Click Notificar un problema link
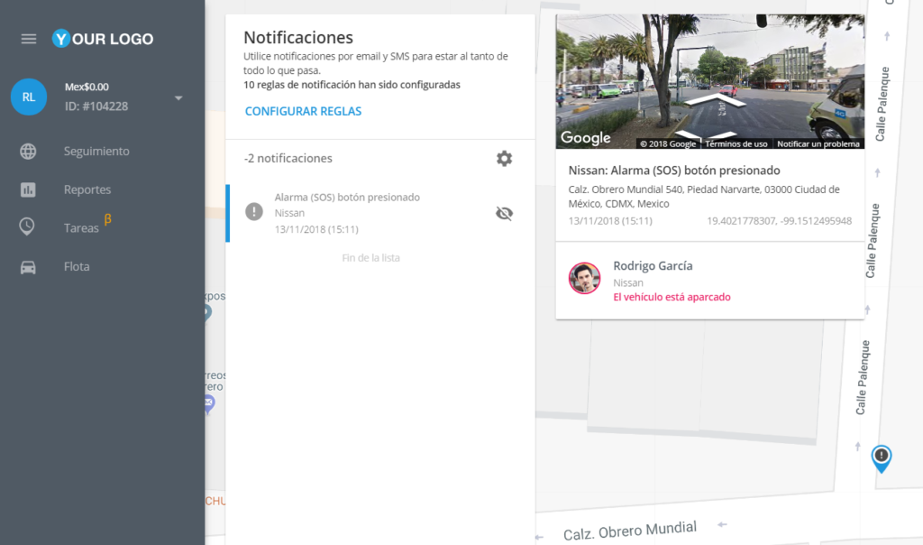923x545 pixels. coord(818,143)
